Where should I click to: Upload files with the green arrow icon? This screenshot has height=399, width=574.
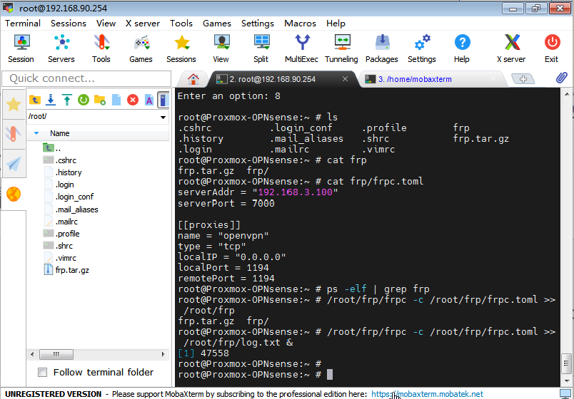(66, 100)
